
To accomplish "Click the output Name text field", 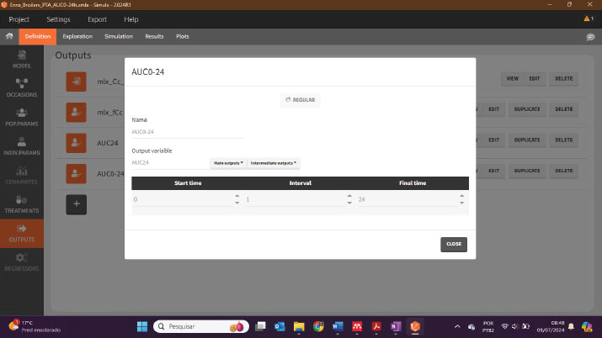I will pos(187,131).
